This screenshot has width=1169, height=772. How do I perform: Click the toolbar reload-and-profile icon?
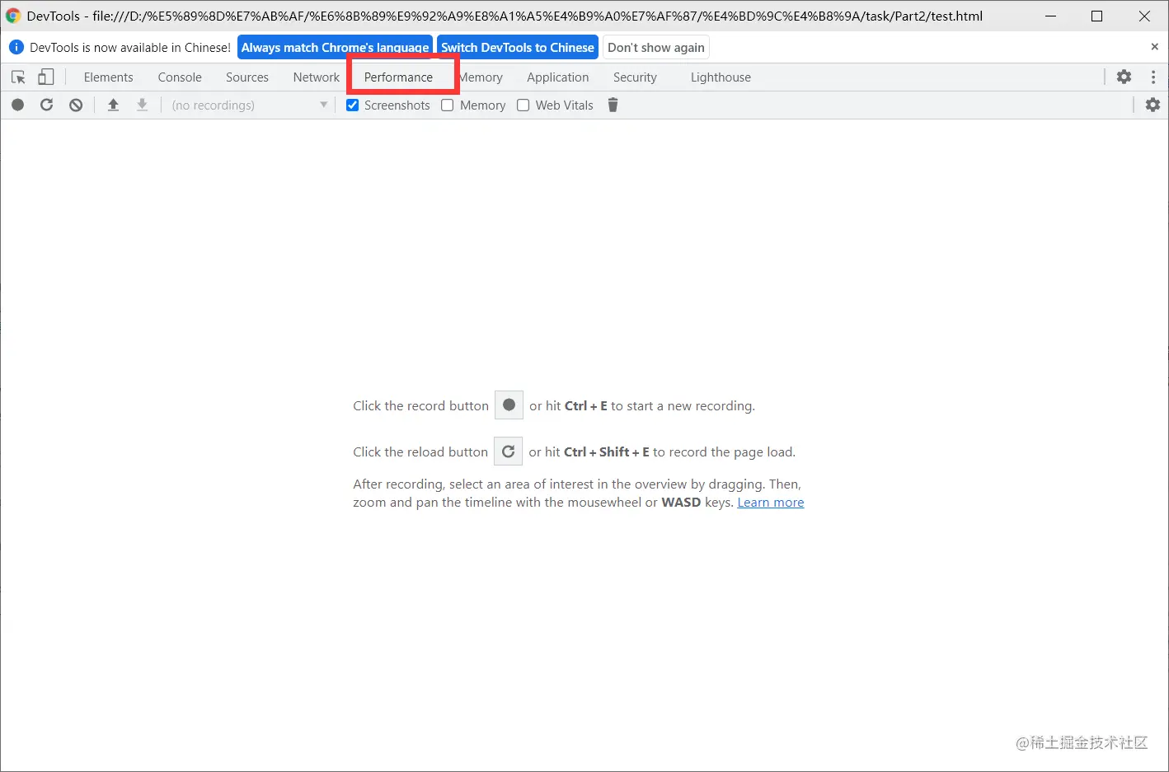47,105
